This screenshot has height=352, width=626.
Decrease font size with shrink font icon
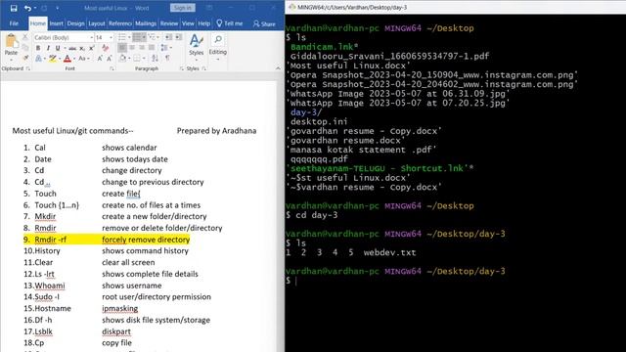pos(109,59)
